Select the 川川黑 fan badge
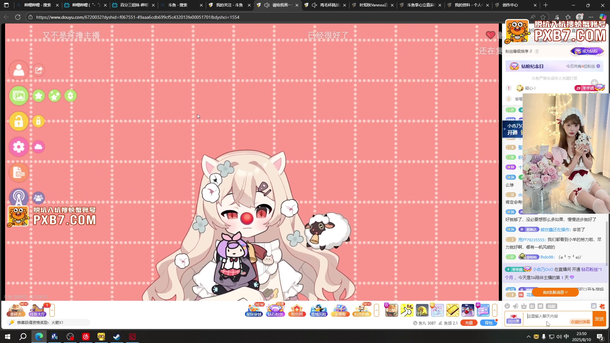Viewport: 610px width, 343px height. [513, 319]
